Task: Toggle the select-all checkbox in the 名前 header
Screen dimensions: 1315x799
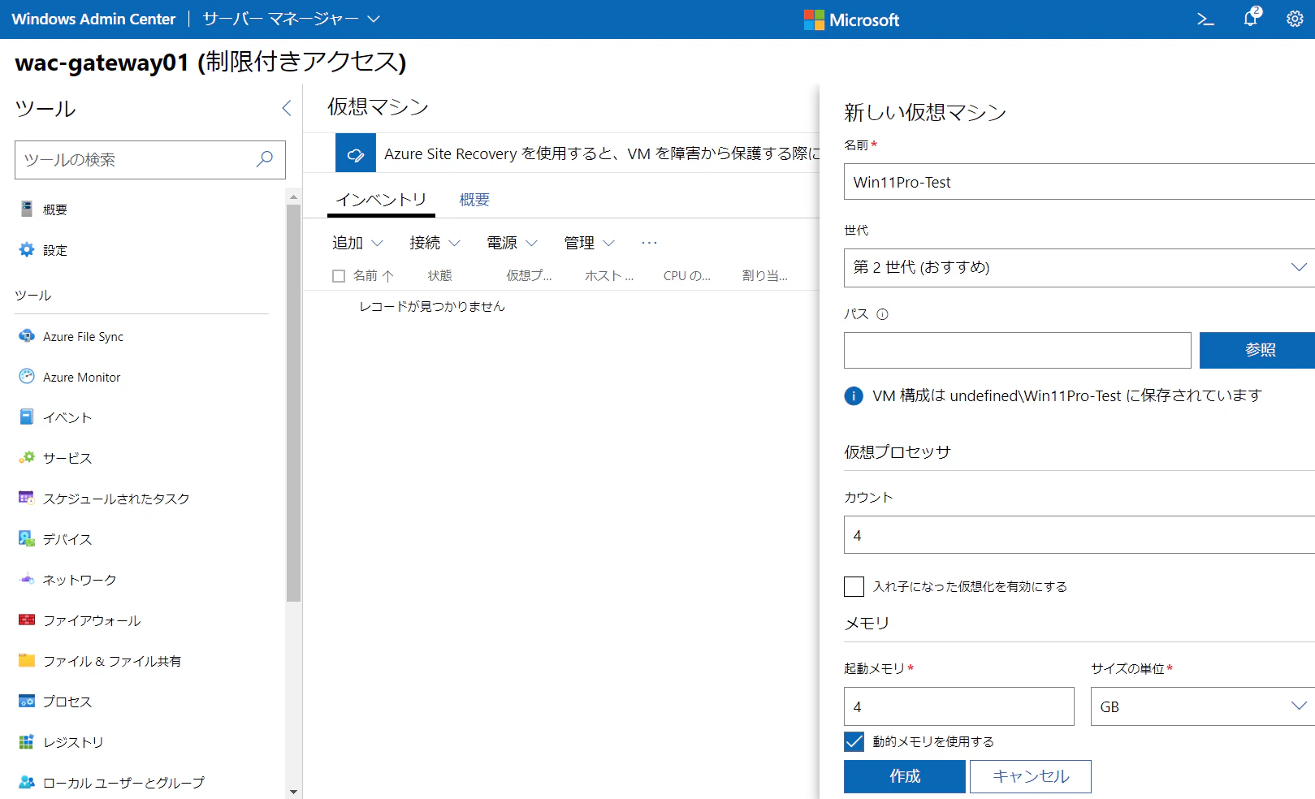Action: [339, 276]
